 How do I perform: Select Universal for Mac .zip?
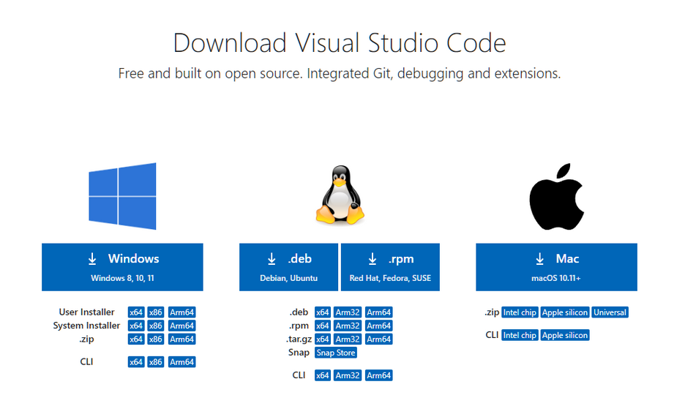click(x=610, y=312)
